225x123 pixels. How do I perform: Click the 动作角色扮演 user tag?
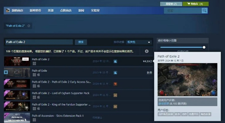tap(166, 114)
